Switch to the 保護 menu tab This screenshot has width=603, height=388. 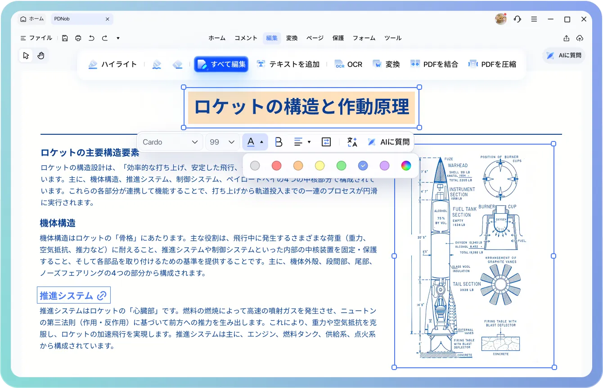(x=338, y=38)
